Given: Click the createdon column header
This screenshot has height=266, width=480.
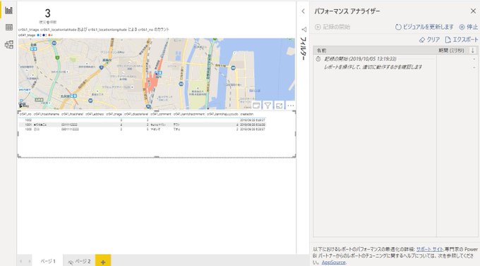Looking at the screenshot, I should click(x=247, y=114).
